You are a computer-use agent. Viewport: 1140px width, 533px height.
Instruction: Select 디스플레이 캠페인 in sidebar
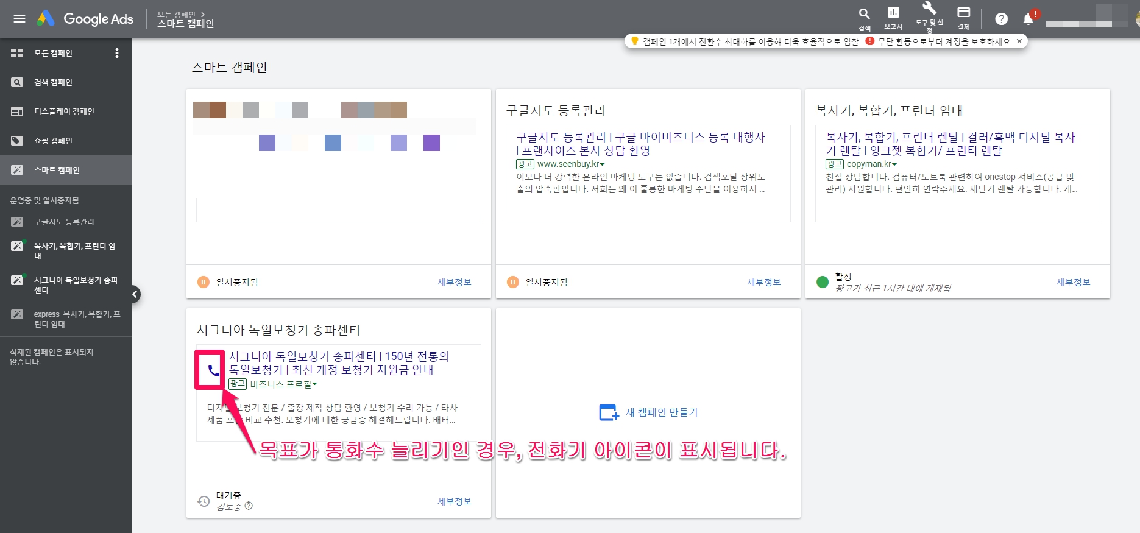coord(65,111)
